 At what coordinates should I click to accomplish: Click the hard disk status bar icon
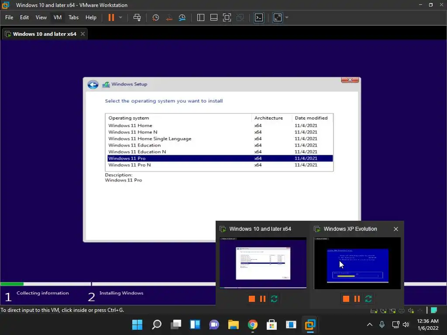click(374, 311)
